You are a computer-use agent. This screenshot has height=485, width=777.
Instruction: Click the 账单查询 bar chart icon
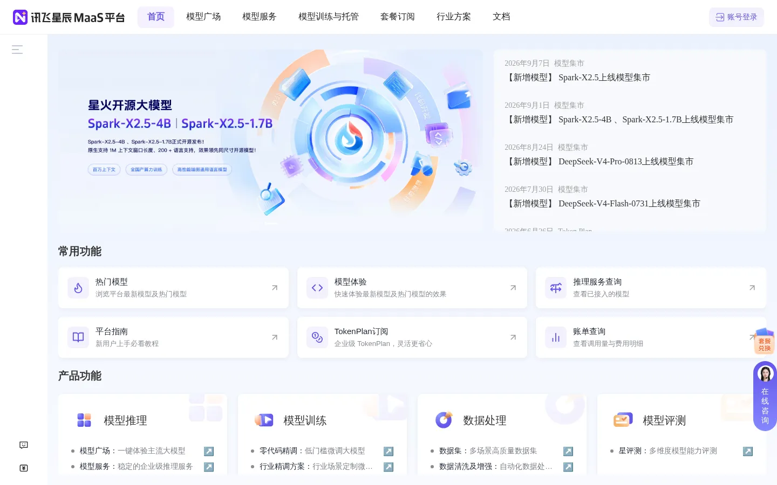click(556, 337)
